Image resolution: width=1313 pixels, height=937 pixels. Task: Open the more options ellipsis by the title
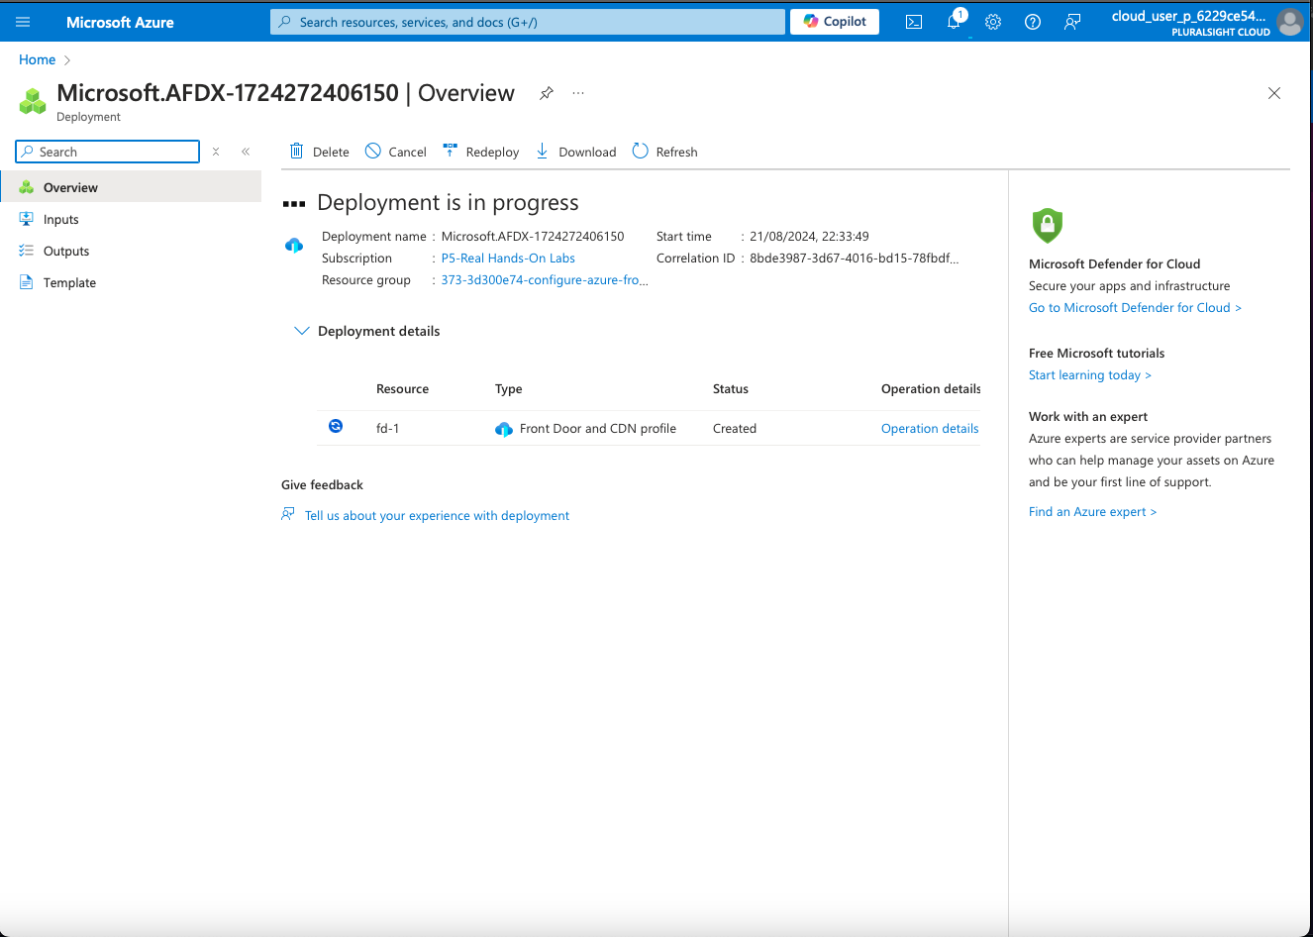point(578,93)
